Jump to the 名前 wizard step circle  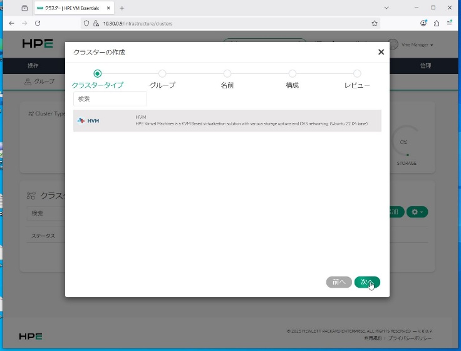click(227, 73)
